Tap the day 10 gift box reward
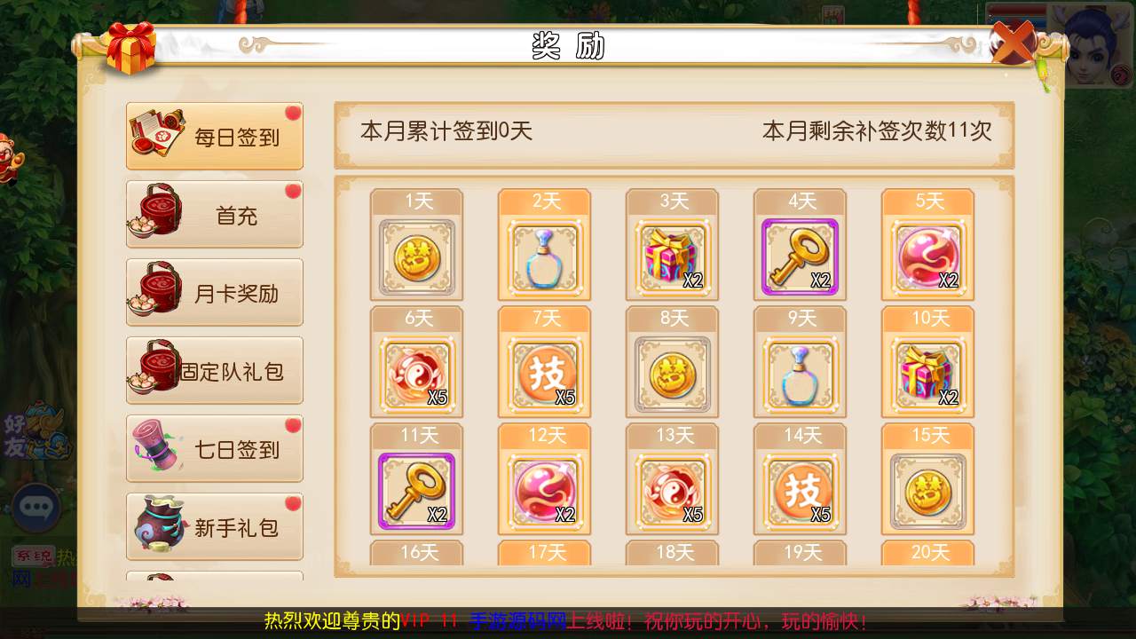The height and width of the screenshot is (639, 1136). tap(927, 374)
